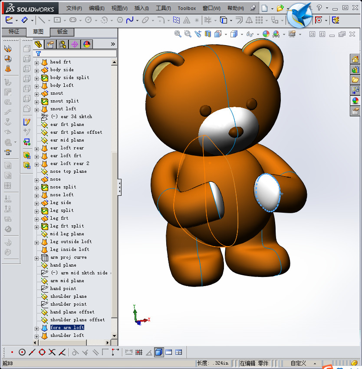Screen dimensions: 362x369
Task: Open the 编辑(E) menu
Action: point(96,8)
